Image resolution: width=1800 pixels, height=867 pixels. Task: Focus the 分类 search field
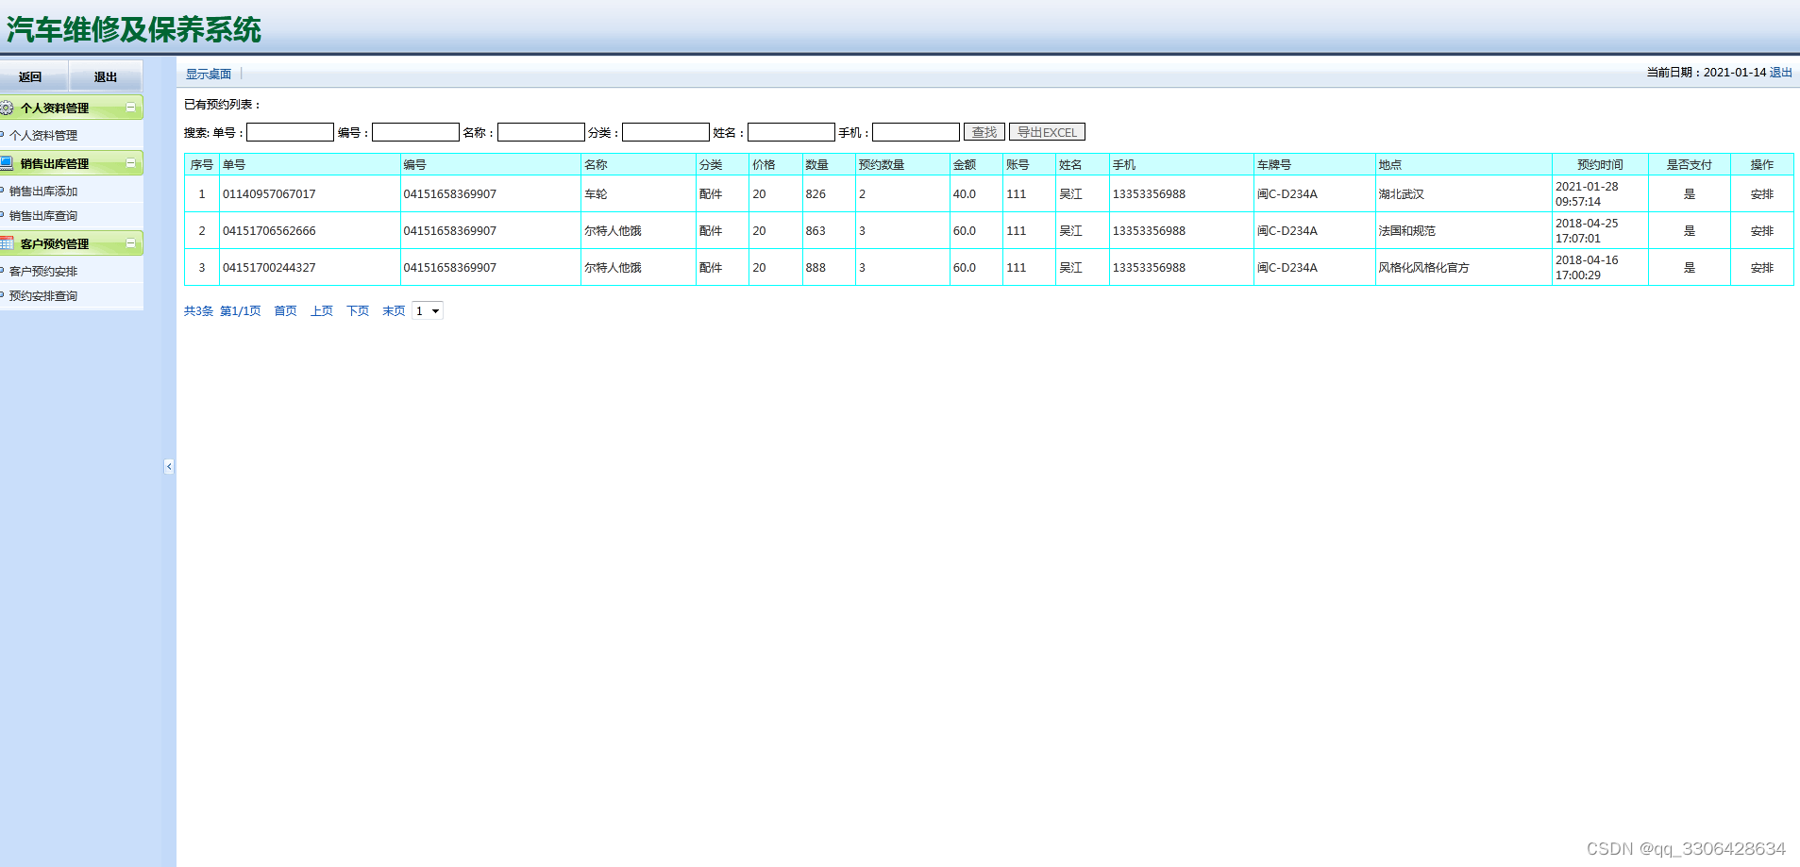[665, 132]
